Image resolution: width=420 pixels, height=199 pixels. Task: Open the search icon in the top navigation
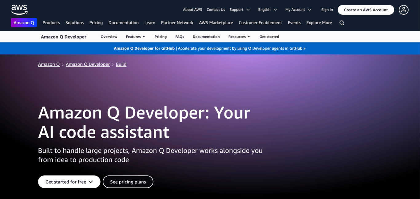click(x=342, y=22)
